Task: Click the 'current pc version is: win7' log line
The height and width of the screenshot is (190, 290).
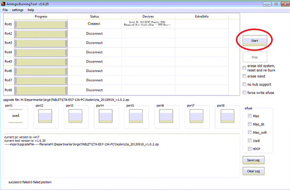Action: [x=22, y=137]
